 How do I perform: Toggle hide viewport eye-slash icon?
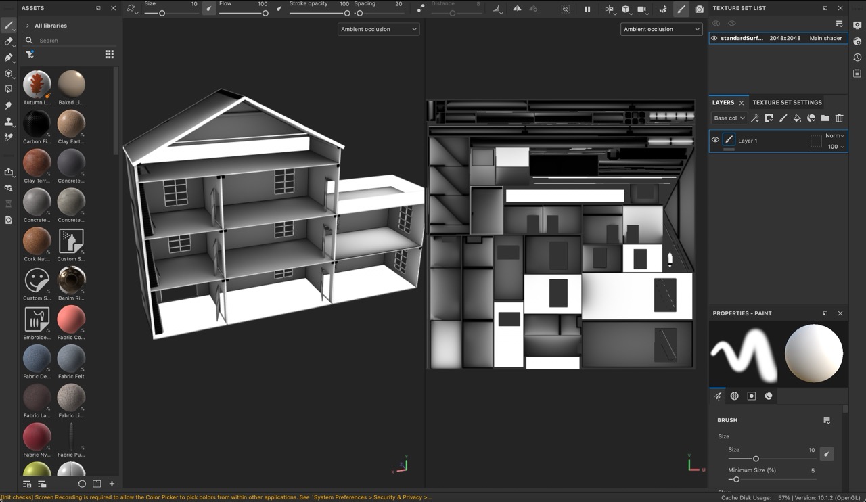566,9
